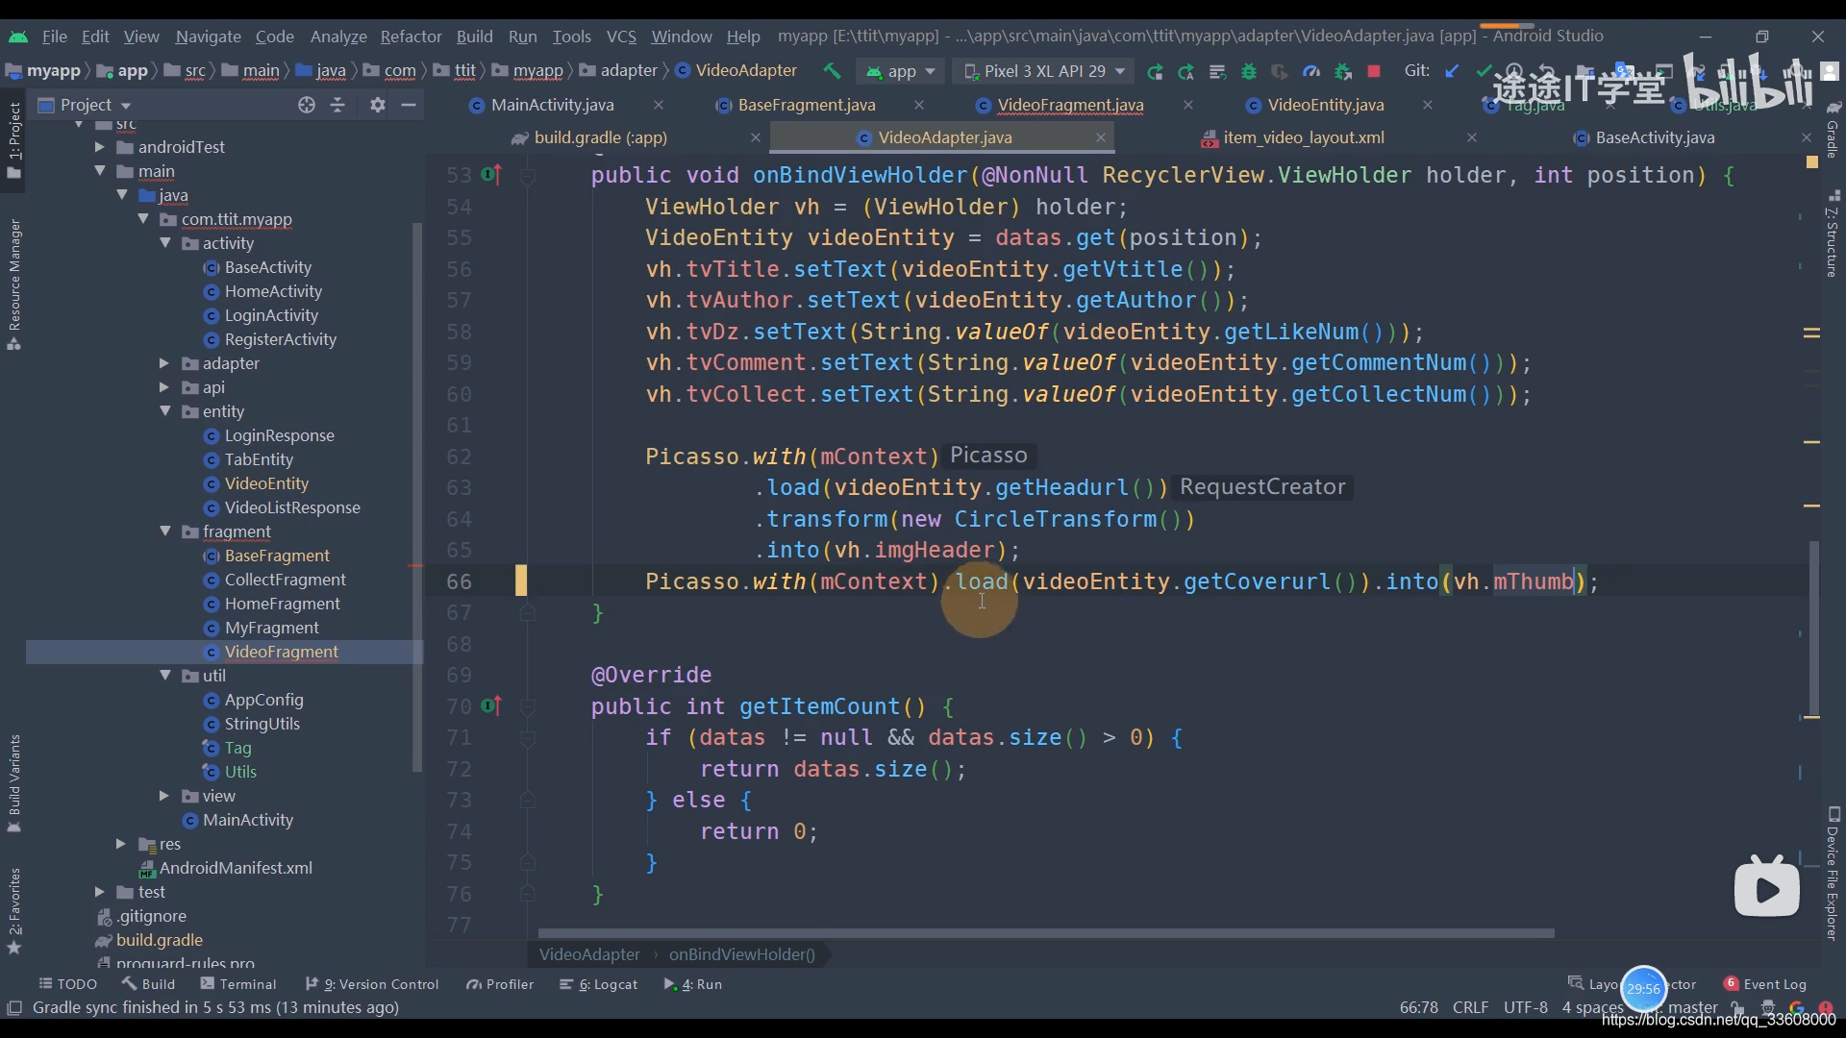The image size is (1846, 1038).
Task: Click the Attach Debugger to Android Process icon
Action: pyautogui.click(x=1343, y=71)
